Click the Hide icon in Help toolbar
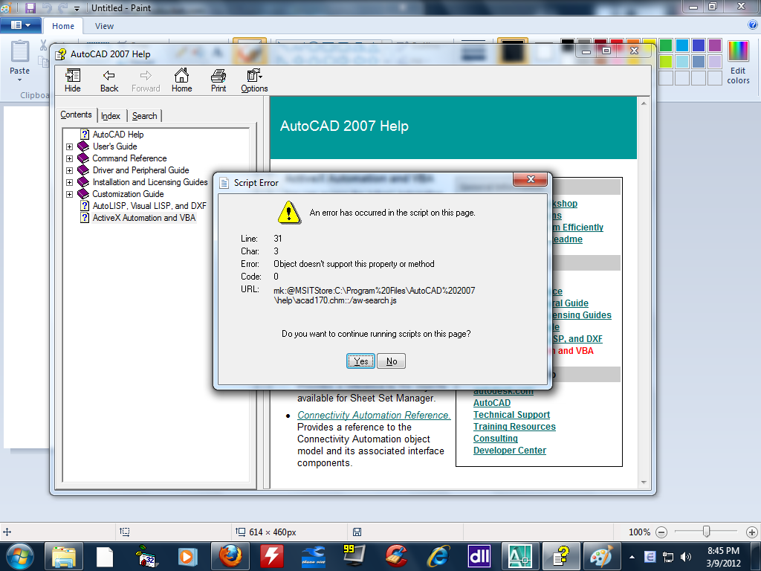This screenshot has height=571, width=761. 73,80
